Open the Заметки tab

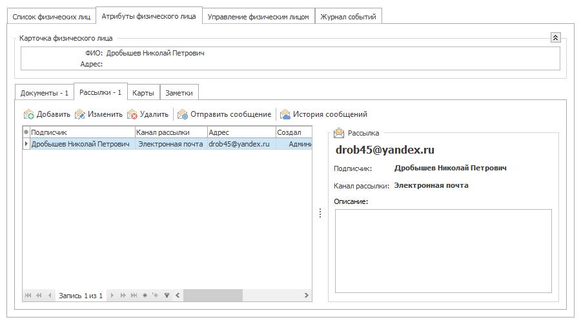[x=179, y=93]
